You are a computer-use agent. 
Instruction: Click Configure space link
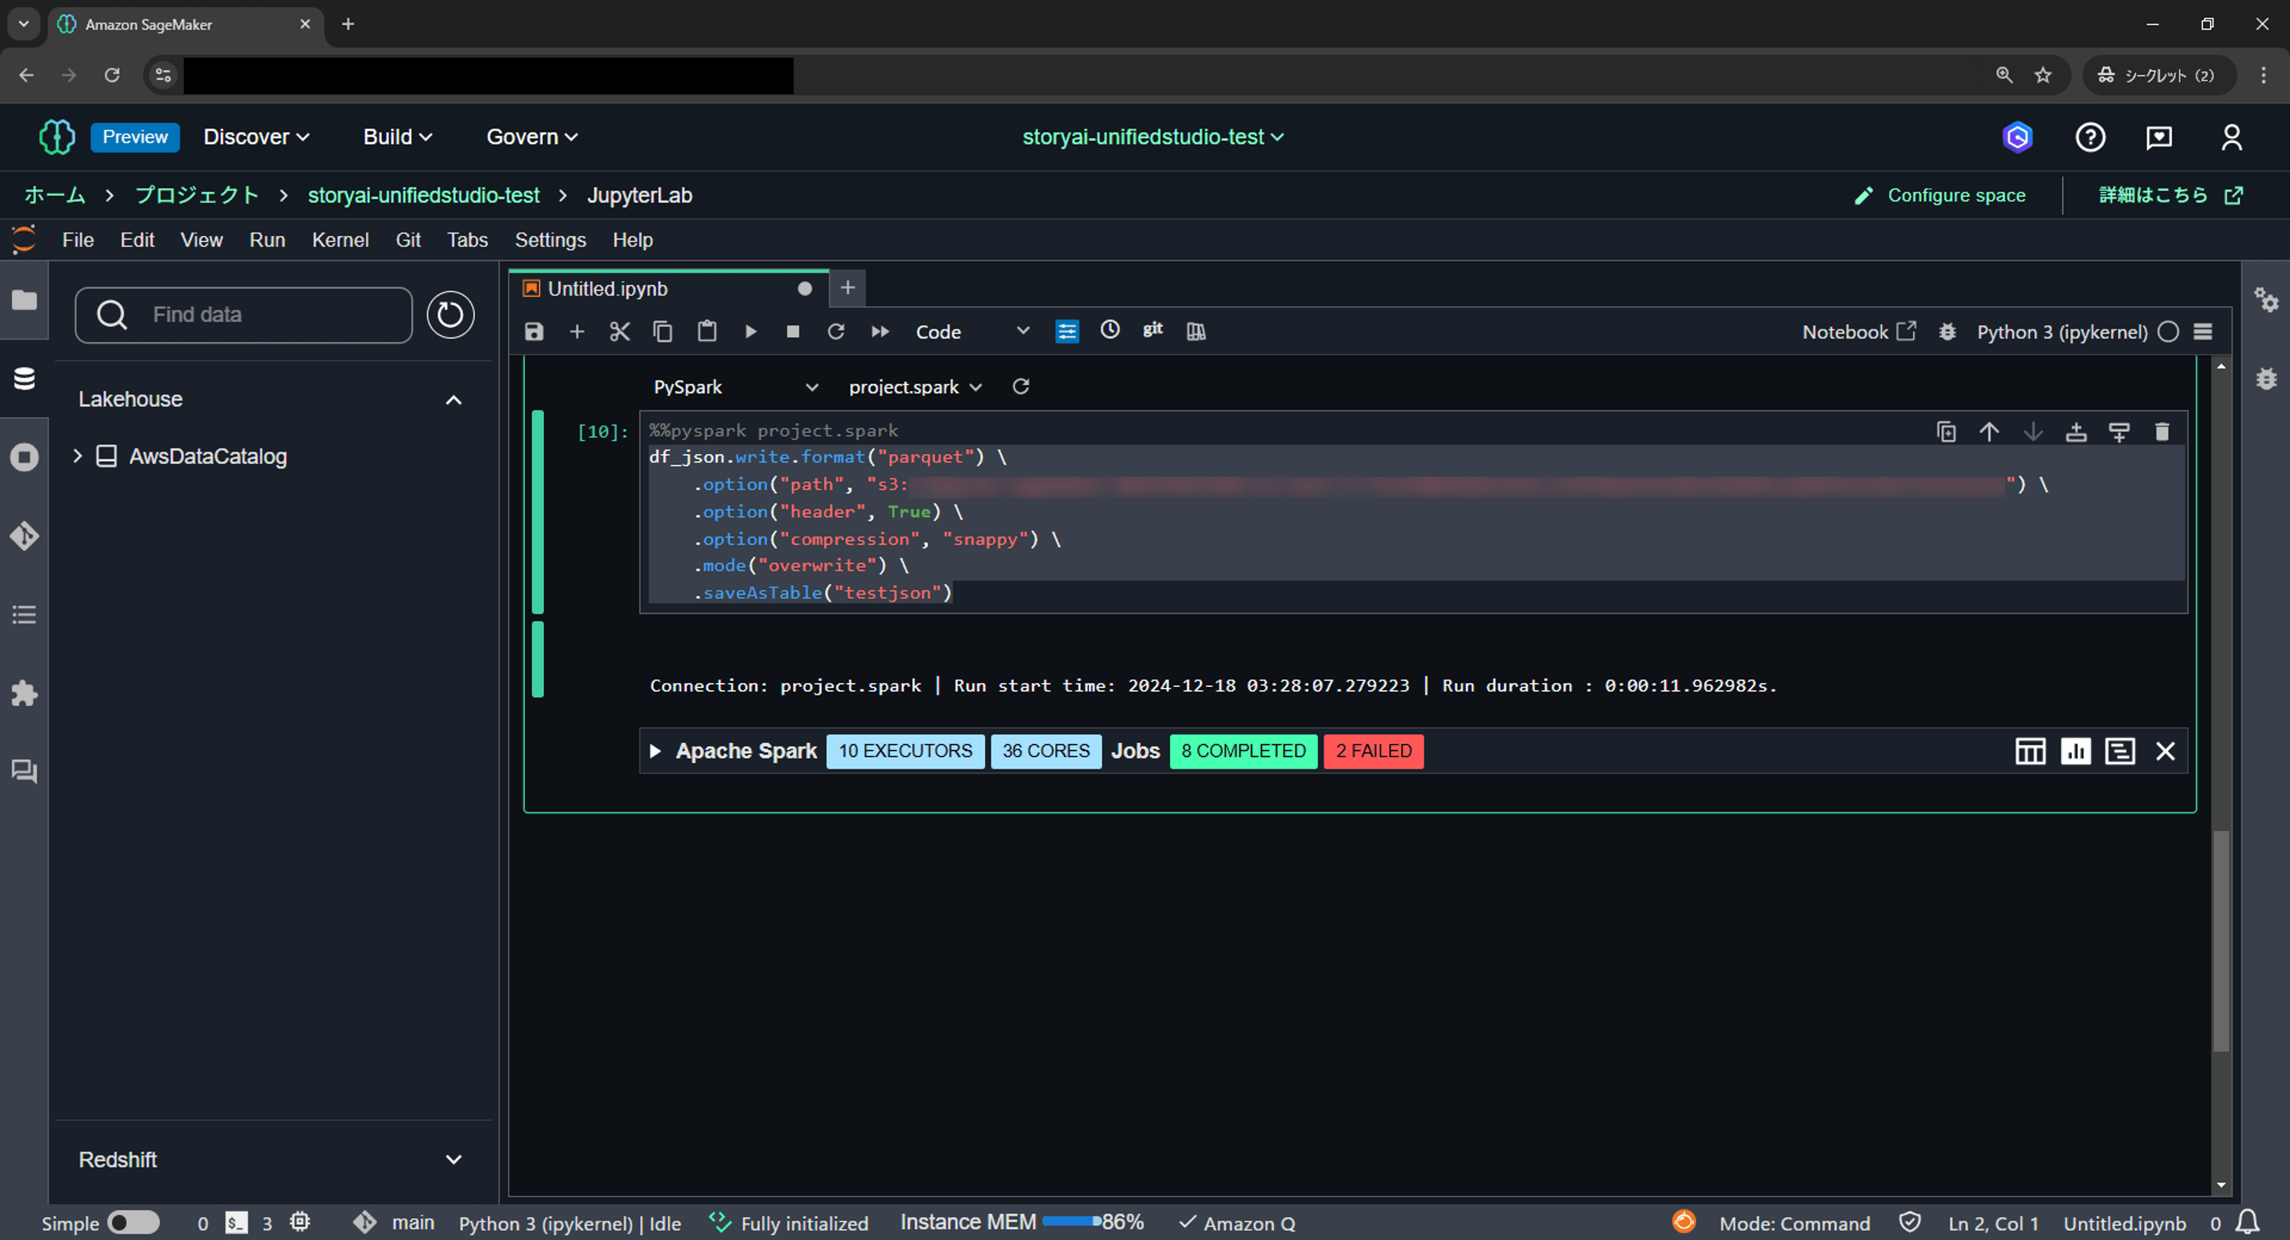(x=1940, y=196)
